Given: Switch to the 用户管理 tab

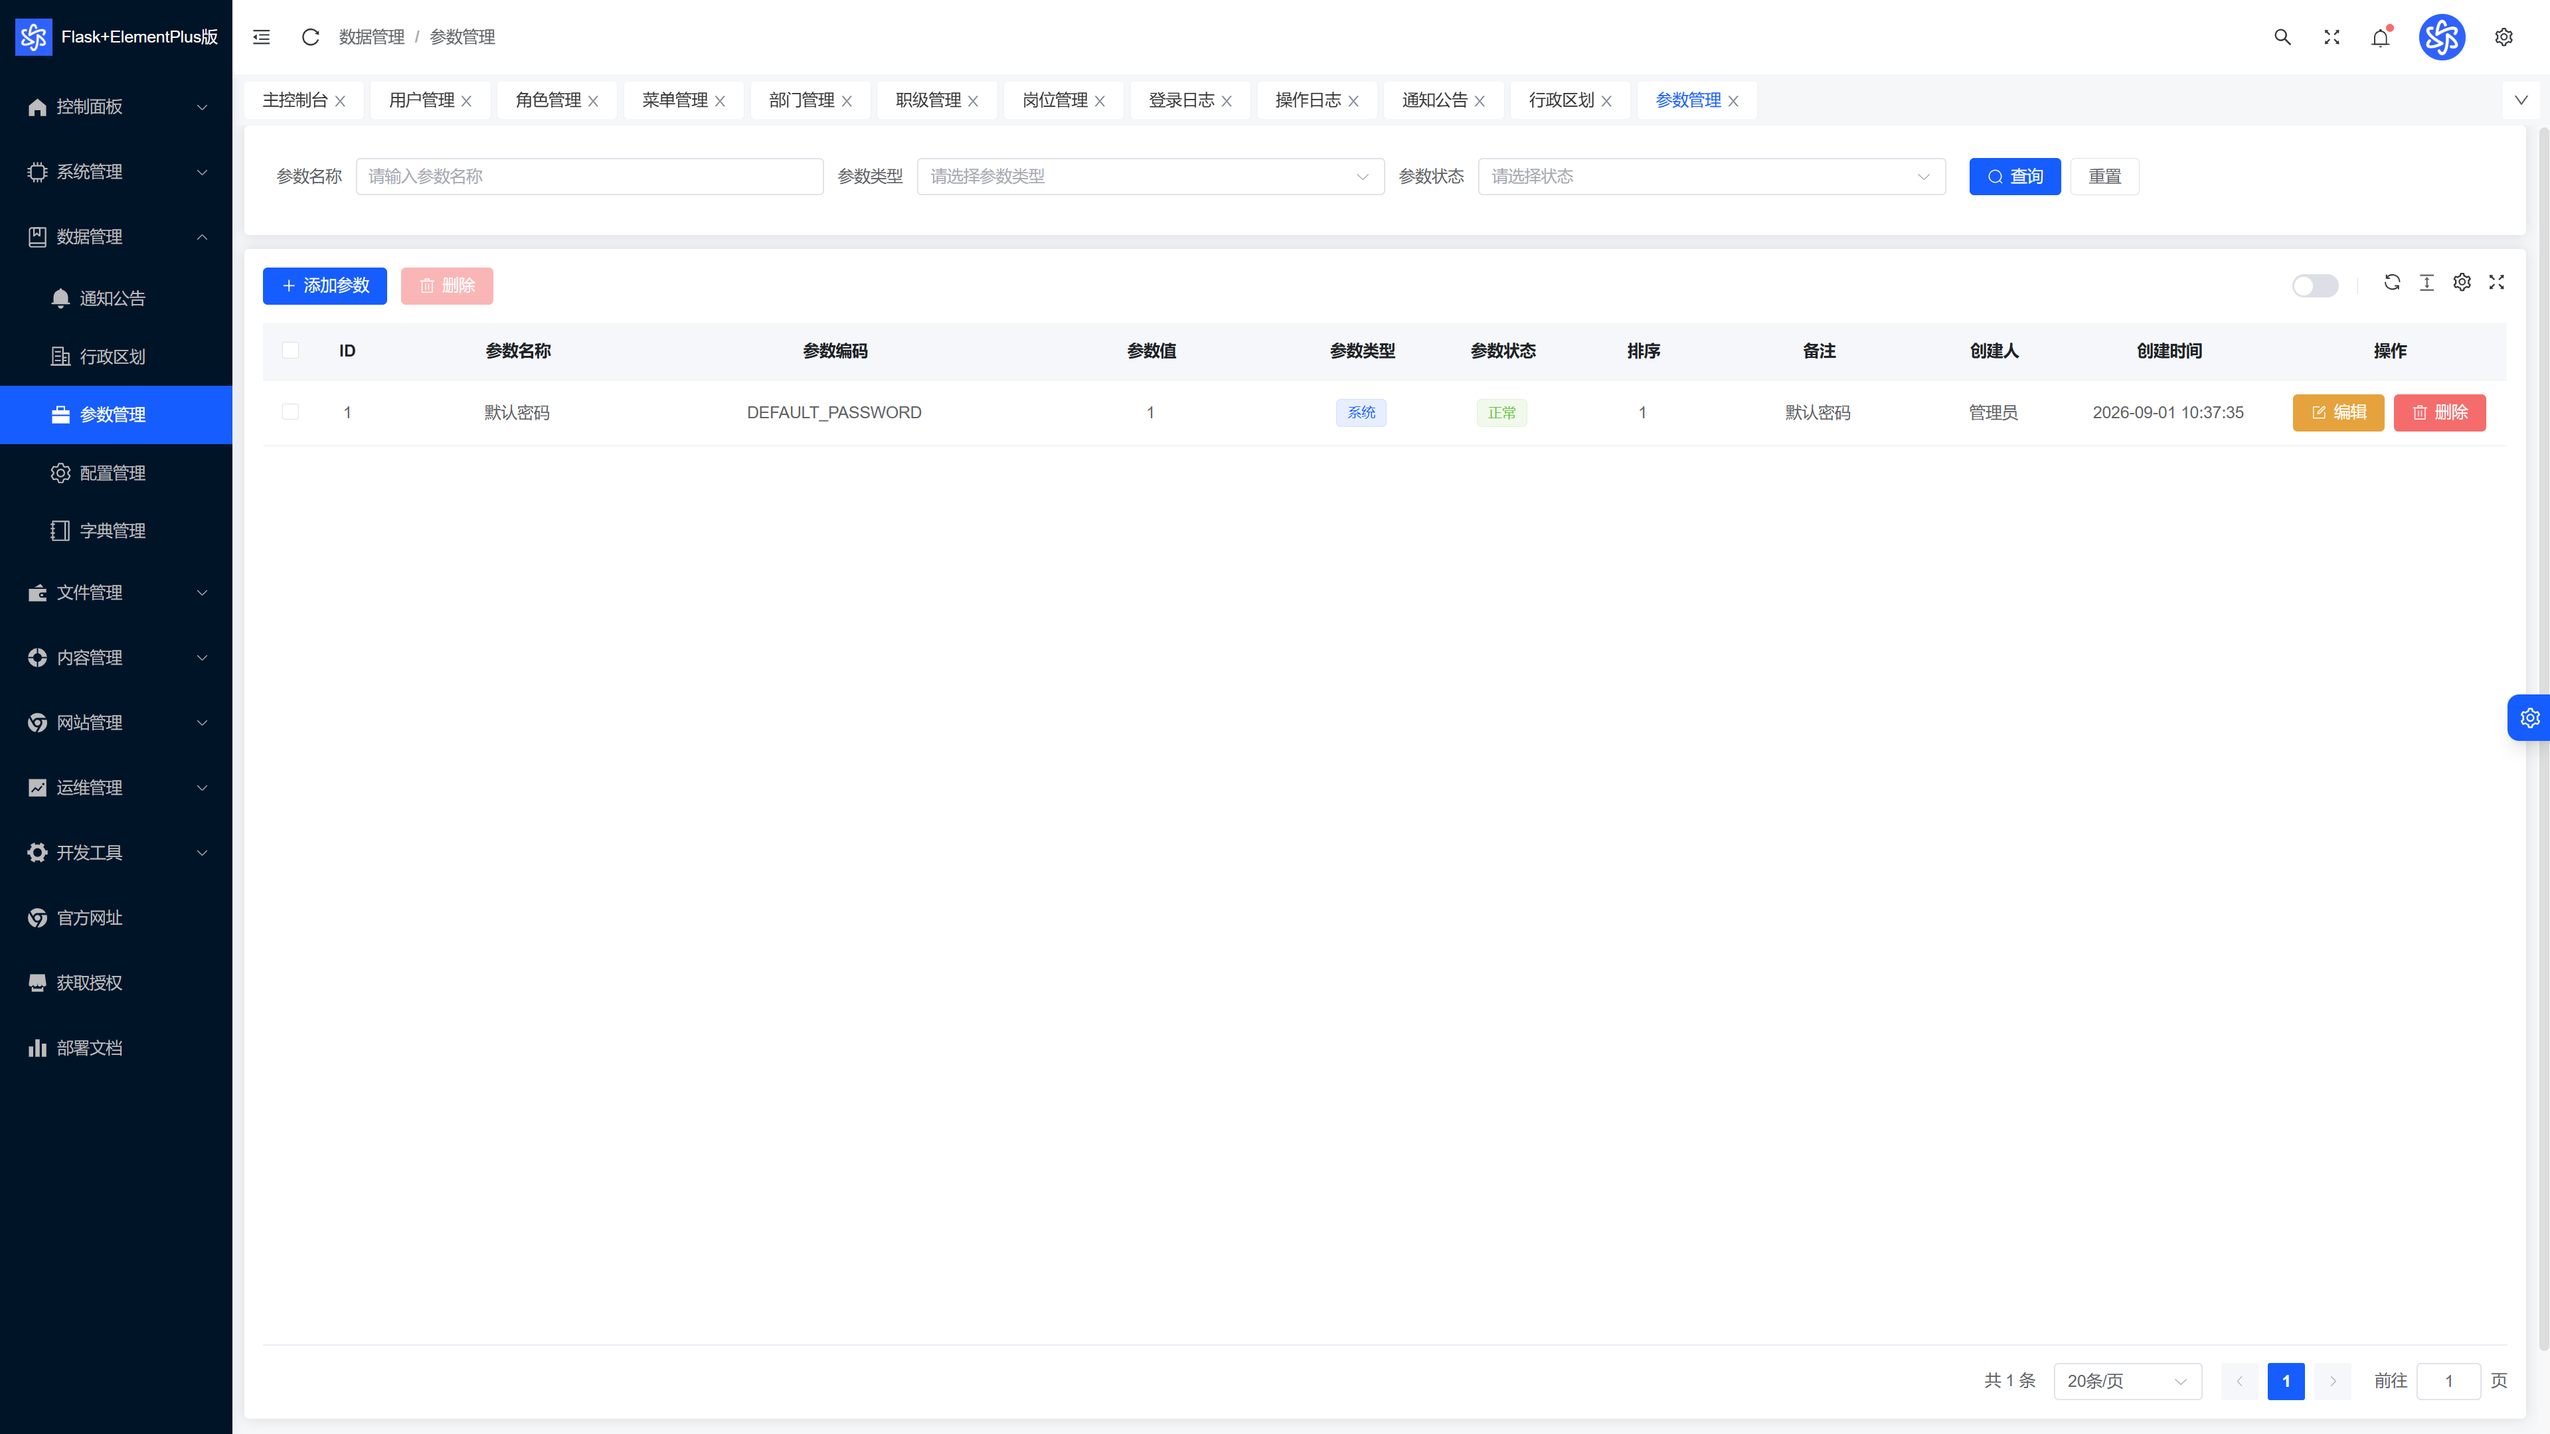Looking at the screenshot, I should point(421,100).
